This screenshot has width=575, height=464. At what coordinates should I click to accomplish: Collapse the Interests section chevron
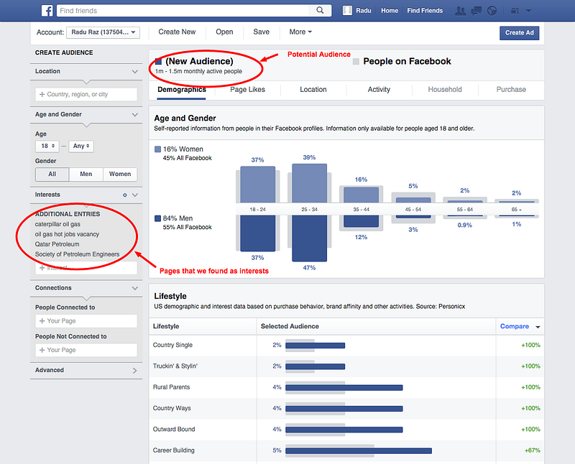(135, 195)
